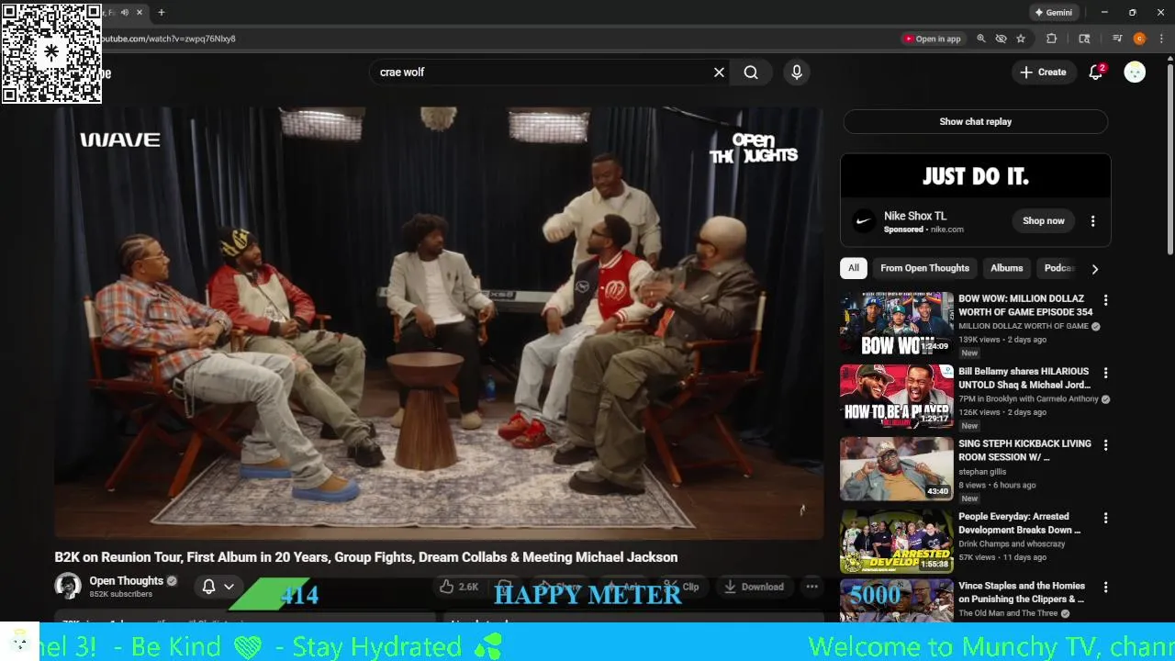The height and width of the screenshot is (661, 1175).
Task: Open options for Vince Staples video
Action: (1105, 588)
